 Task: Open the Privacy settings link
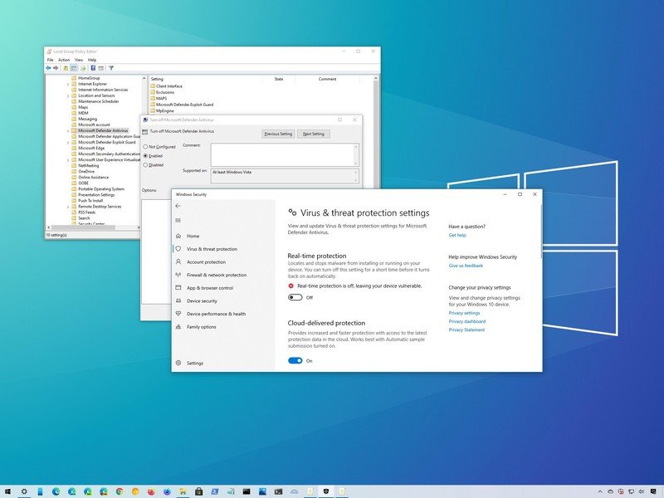point(464,313)
